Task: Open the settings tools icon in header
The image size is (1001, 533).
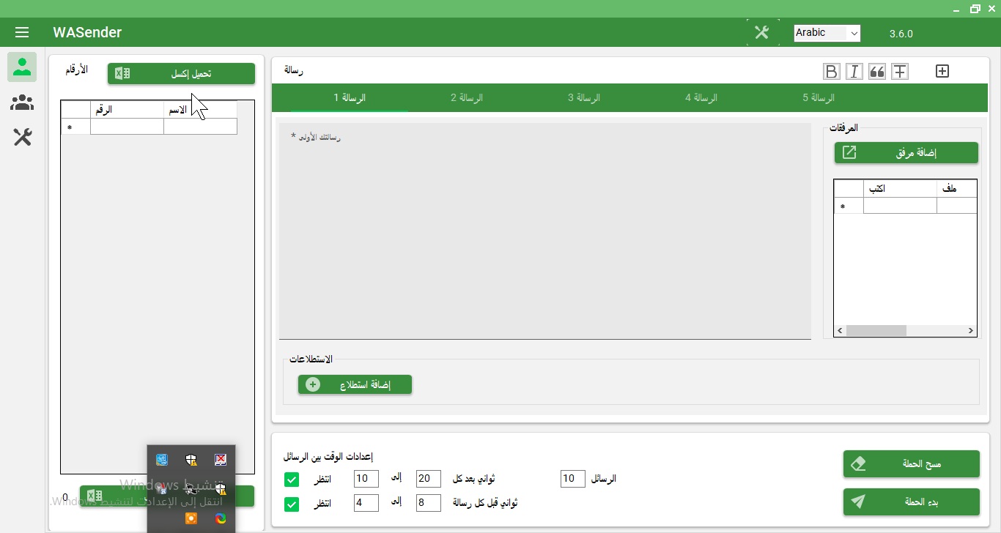Action: 762,32
